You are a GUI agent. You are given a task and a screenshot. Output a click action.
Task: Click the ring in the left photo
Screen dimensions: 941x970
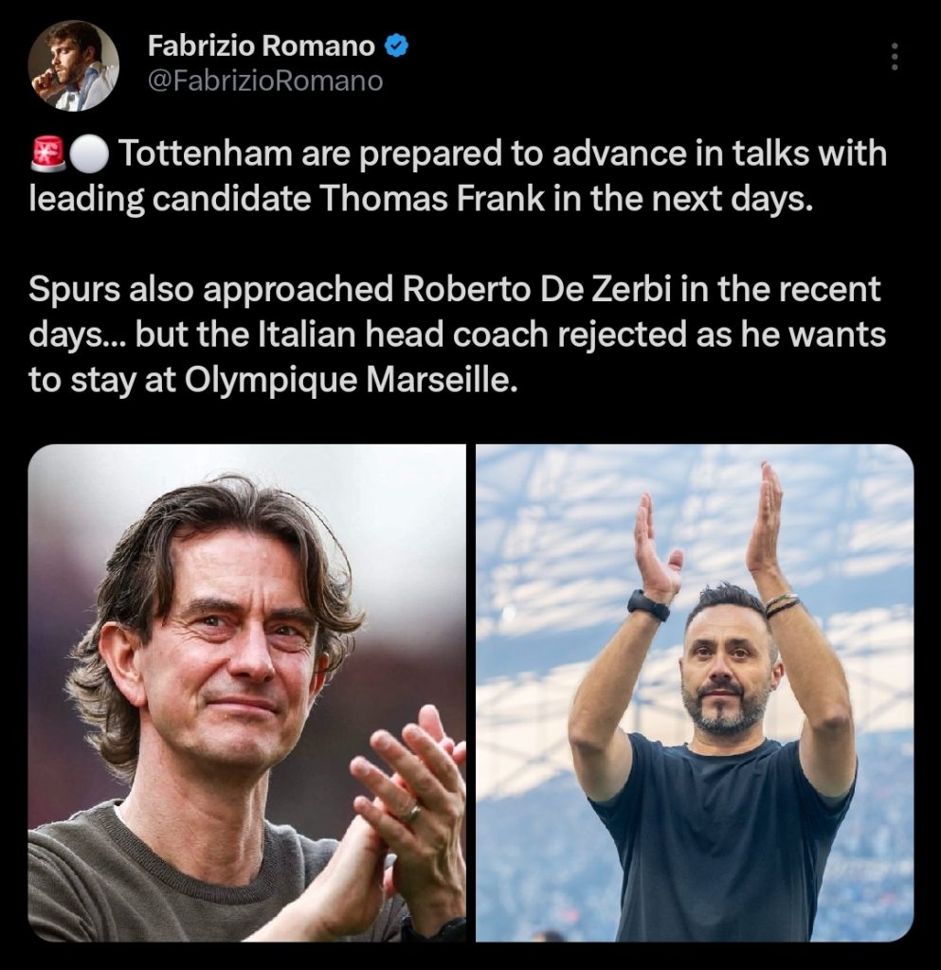tap(412, 813)
